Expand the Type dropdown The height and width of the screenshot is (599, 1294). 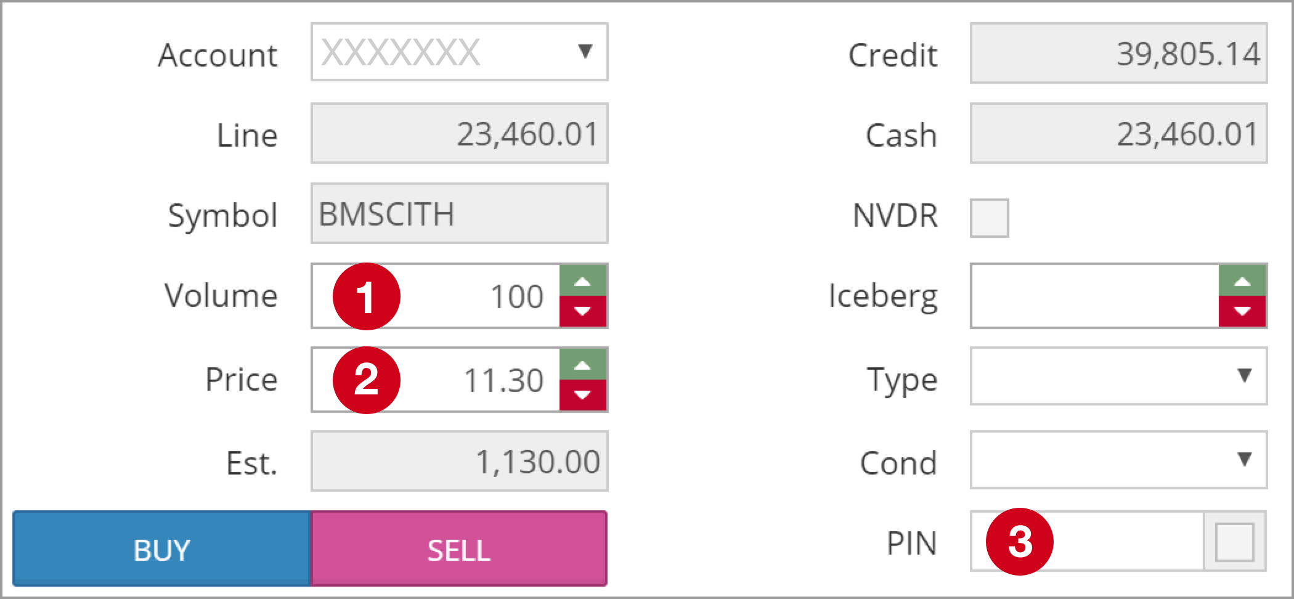1118,376
